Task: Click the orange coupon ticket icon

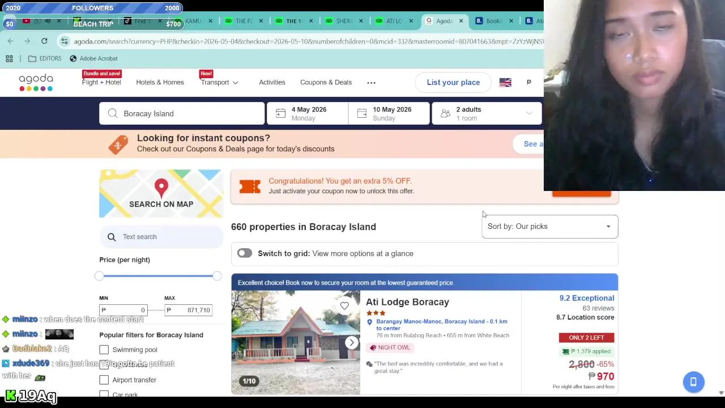Action: [250, 186]
